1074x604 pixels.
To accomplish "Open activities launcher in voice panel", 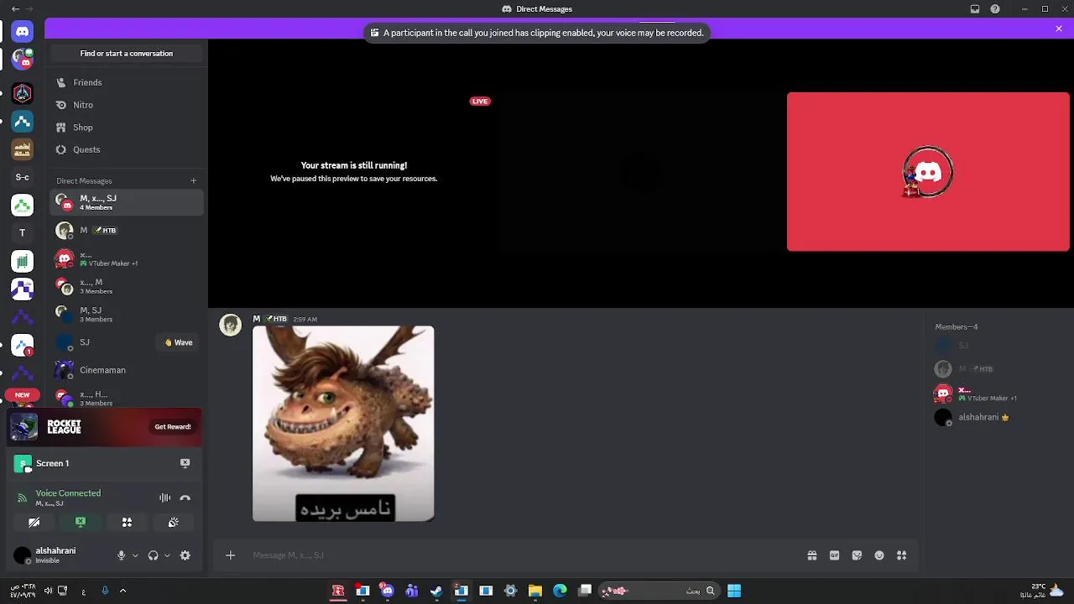I will [127, 522].
